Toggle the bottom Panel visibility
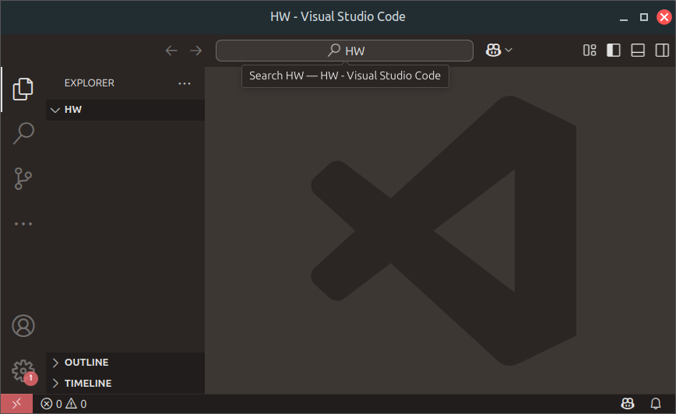Image resolution: width=676 pixels, height=414 pixels. coord(638,51)
